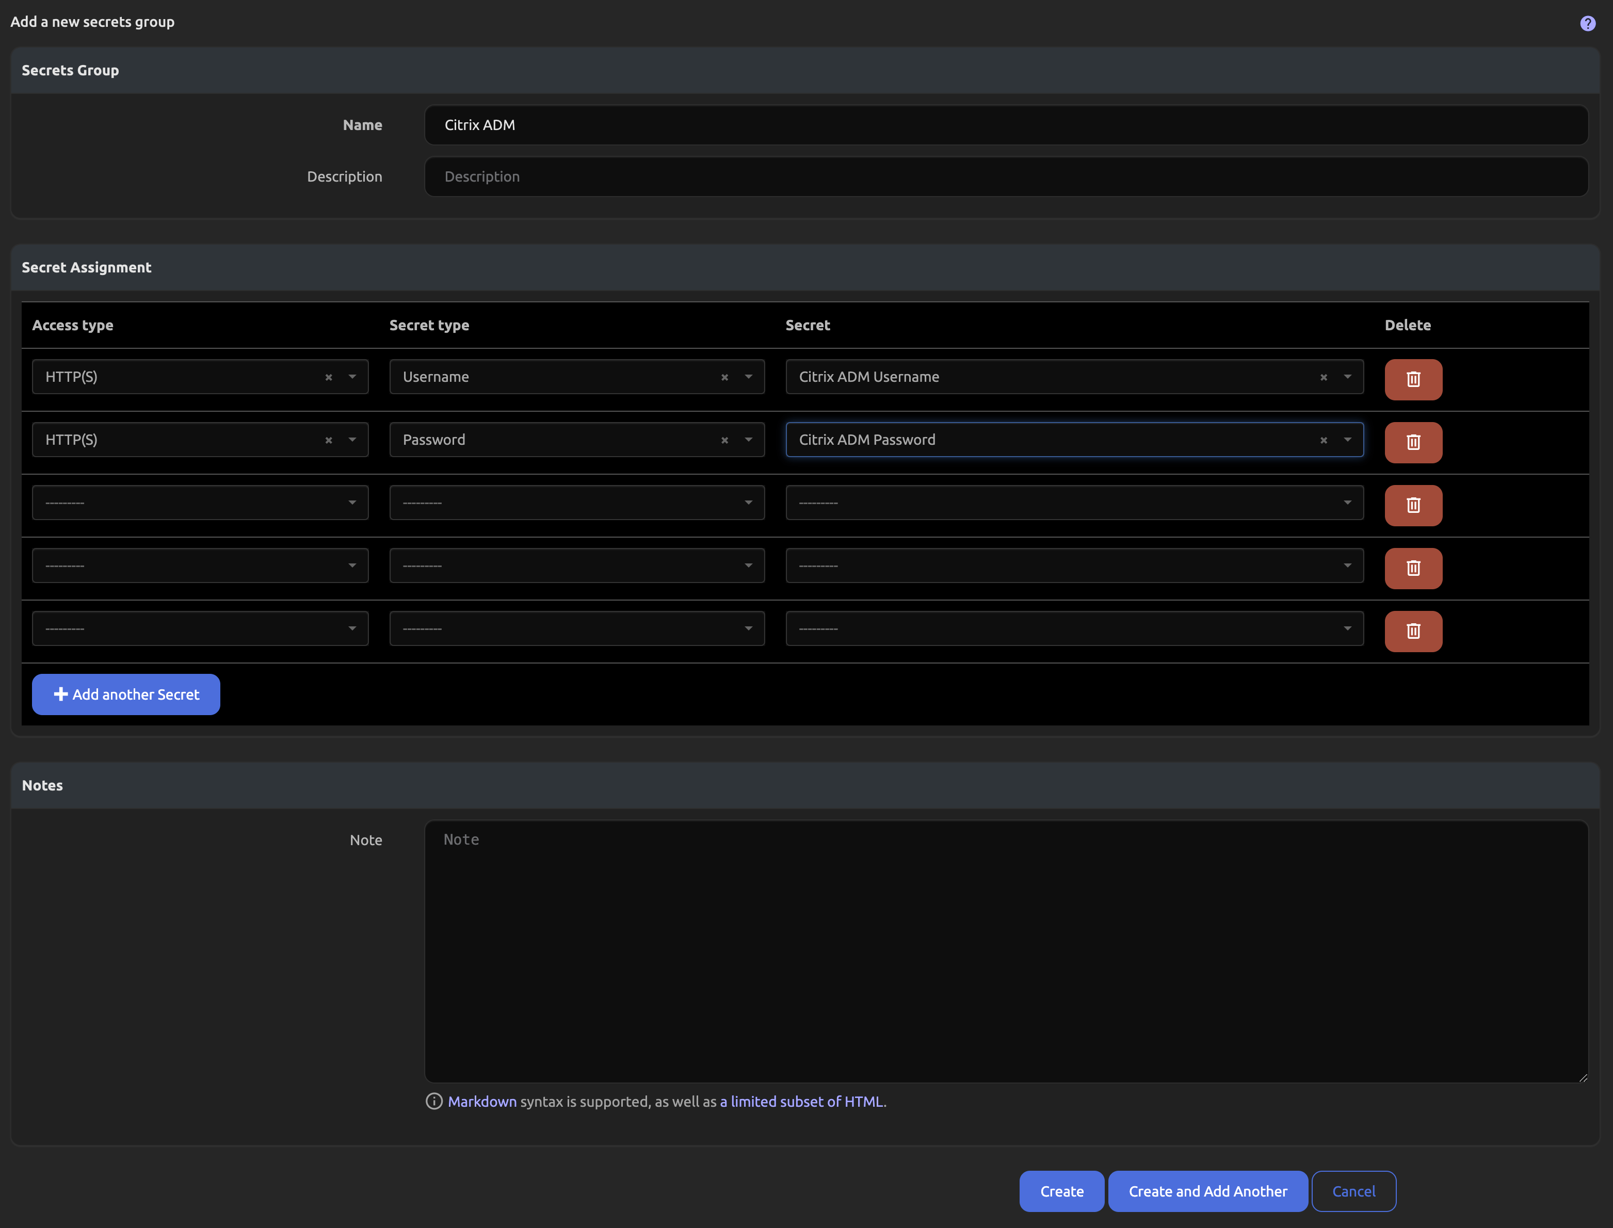Delete the HTTP(S) Password secret row
Screen dimensions: 1613x1228
1413,442
